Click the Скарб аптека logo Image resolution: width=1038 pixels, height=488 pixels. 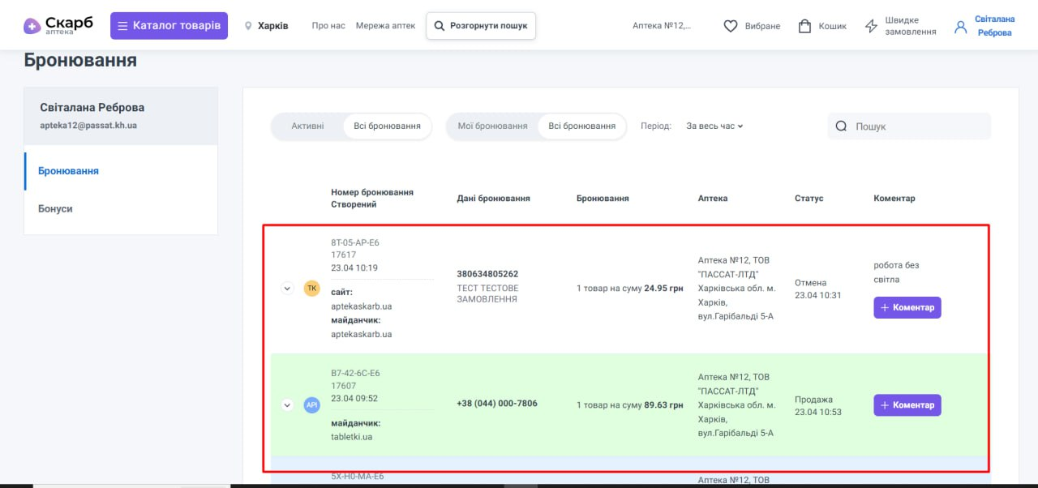coord(58,26)
